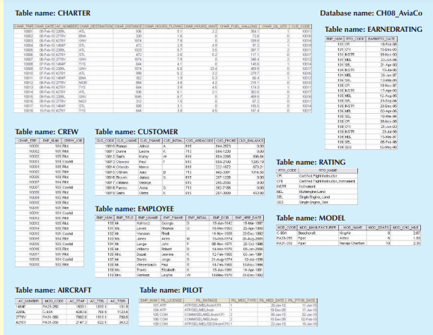The width and height of the screenshot is (433, 335).
Task: Select the CUS_LNAME column header
Action: (x=127, y=141)
